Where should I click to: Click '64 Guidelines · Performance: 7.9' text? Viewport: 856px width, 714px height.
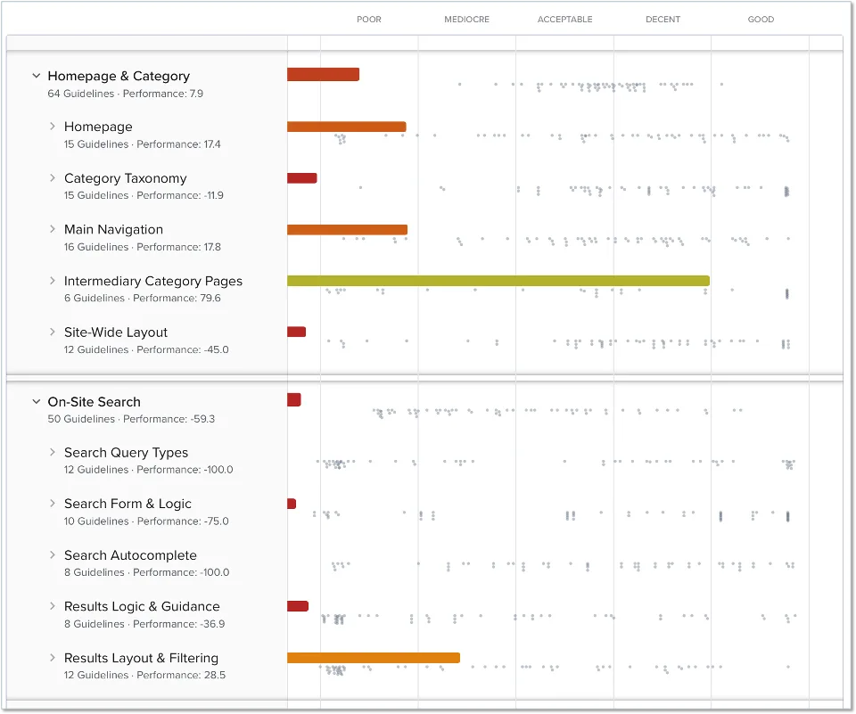tap(125, 94)
